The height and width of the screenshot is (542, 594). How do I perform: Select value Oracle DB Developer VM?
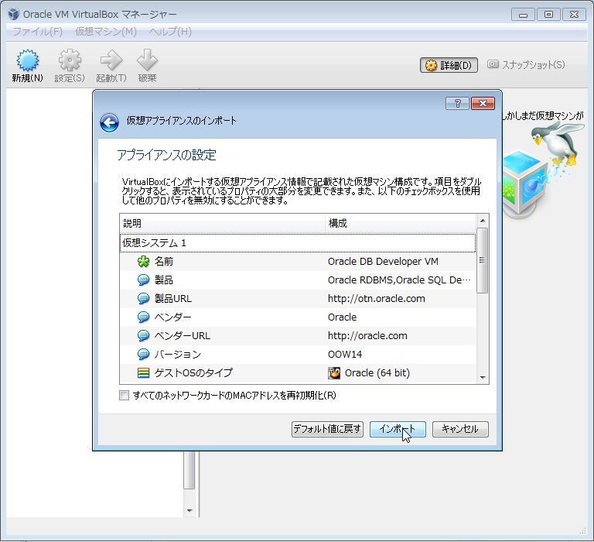click(x=383, y=262)
